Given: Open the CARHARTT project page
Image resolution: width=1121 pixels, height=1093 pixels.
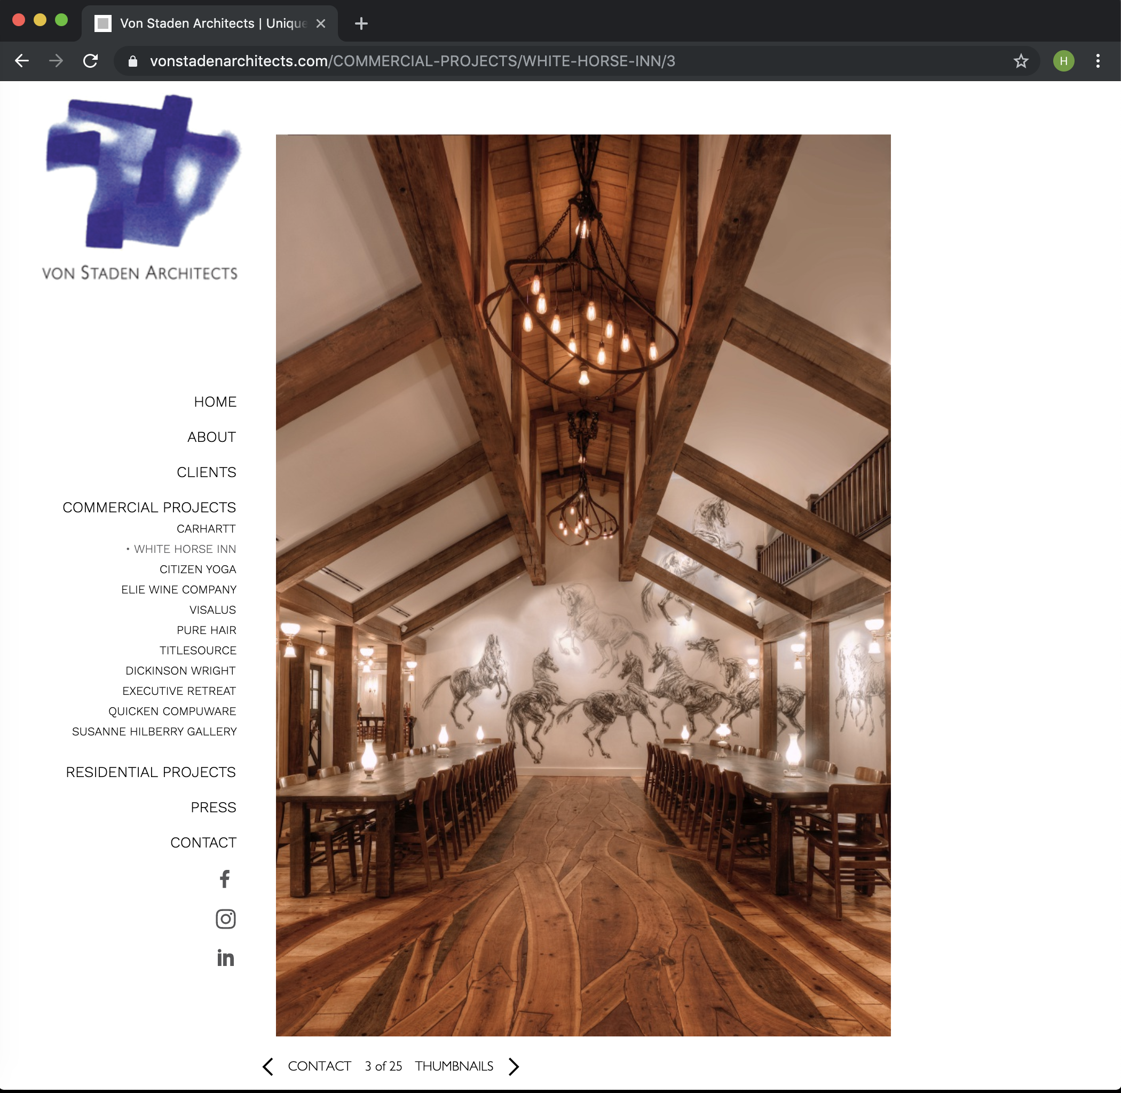Looking at the screenshot, I should (206, 529).
